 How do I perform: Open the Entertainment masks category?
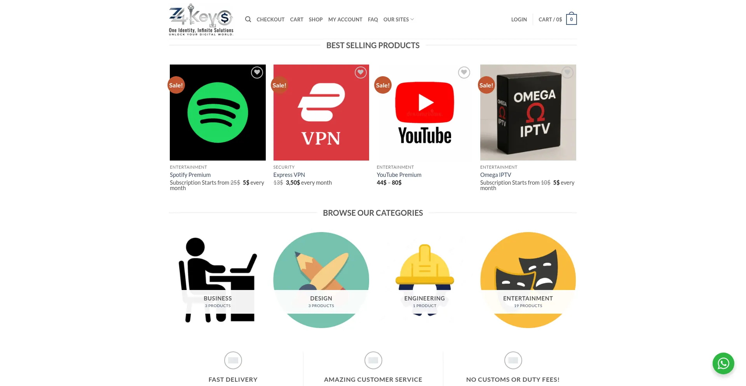point(528,280)
